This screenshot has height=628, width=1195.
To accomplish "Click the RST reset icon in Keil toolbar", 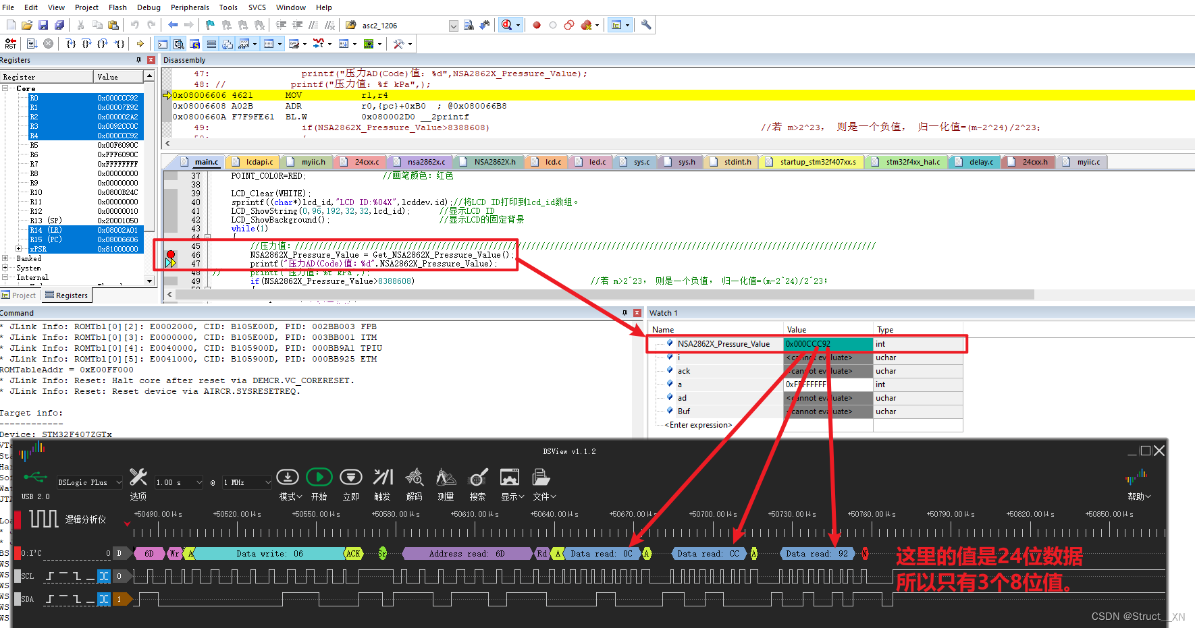I will point(10,43).
